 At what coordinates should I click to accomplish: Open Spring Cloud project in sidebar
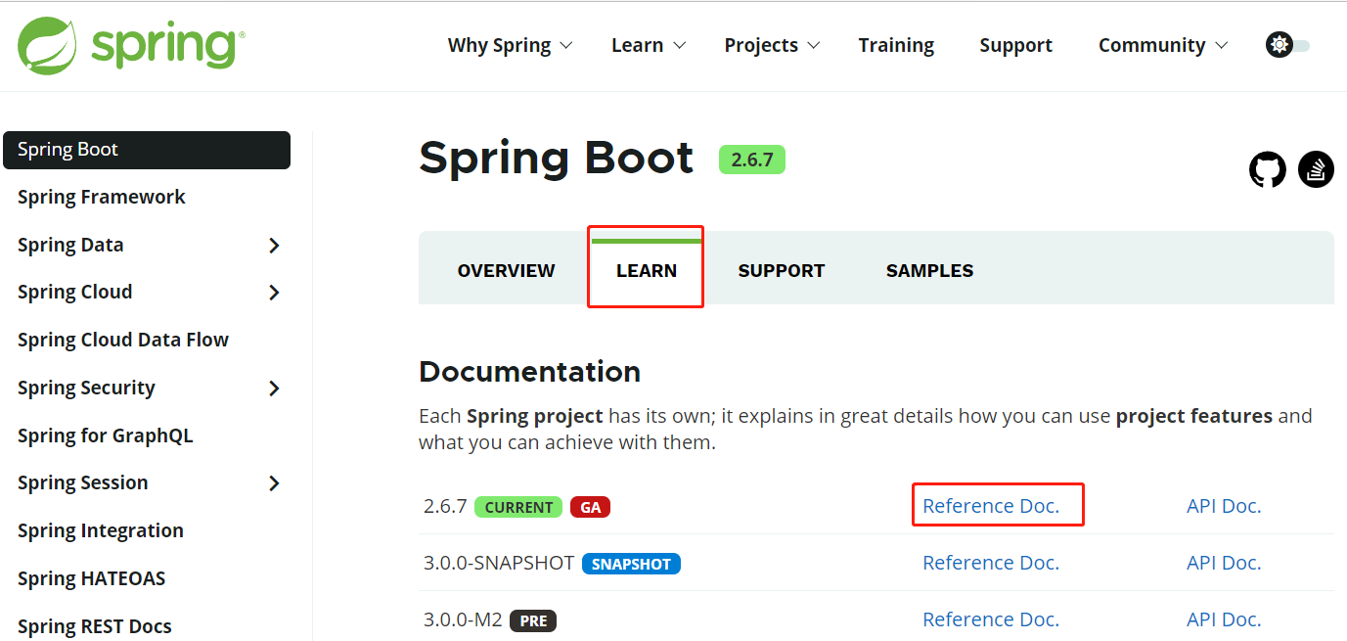[x=74, y=292]
